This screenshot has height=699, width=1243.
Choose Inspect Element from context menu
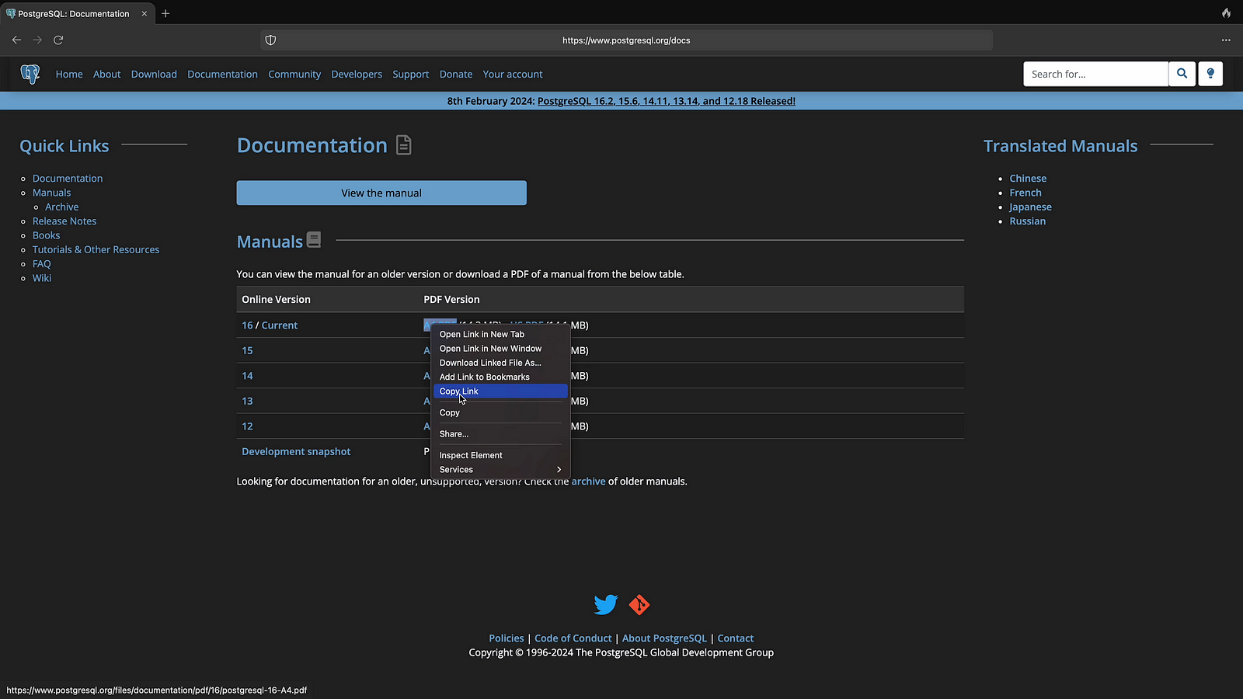pyautogui.click(x=471, y=455)
